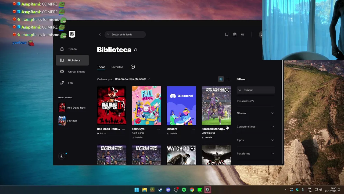344x194 pixels.
Task: Filter by Instalados (2)
Action: (245, 101)
